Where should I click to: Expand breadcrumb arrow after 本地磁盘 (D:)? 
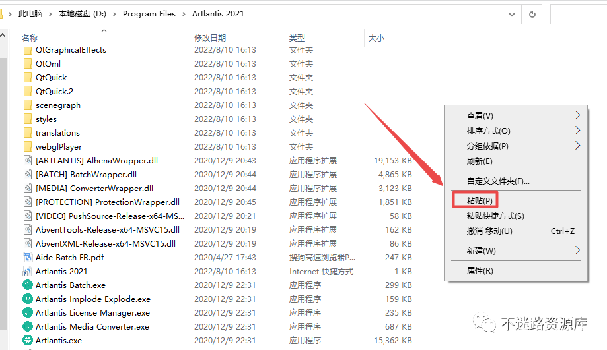point(114,15)
